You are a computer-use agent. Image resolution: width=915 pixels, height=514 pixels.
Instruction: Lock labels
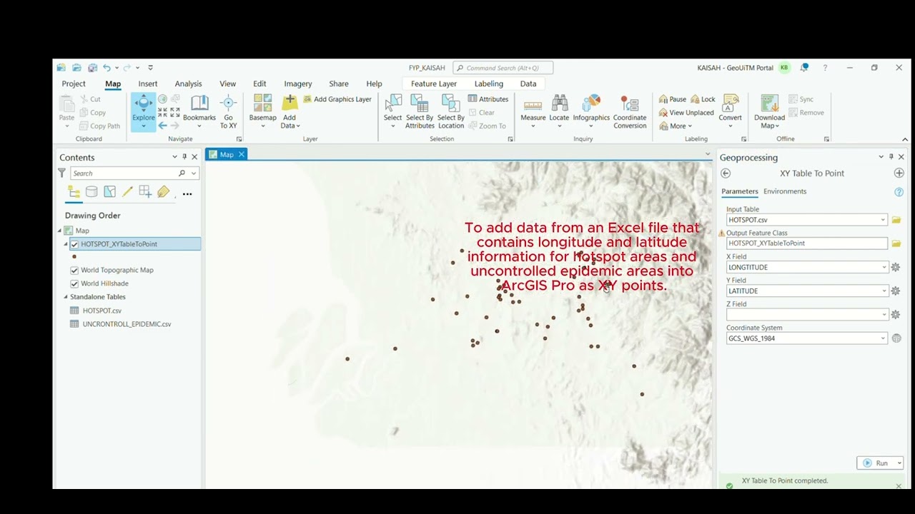point(703,99)
